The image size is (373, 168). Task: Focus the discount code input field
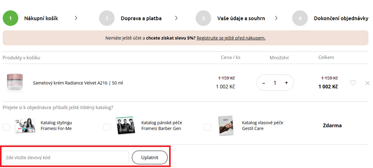(x=65, y=158)
